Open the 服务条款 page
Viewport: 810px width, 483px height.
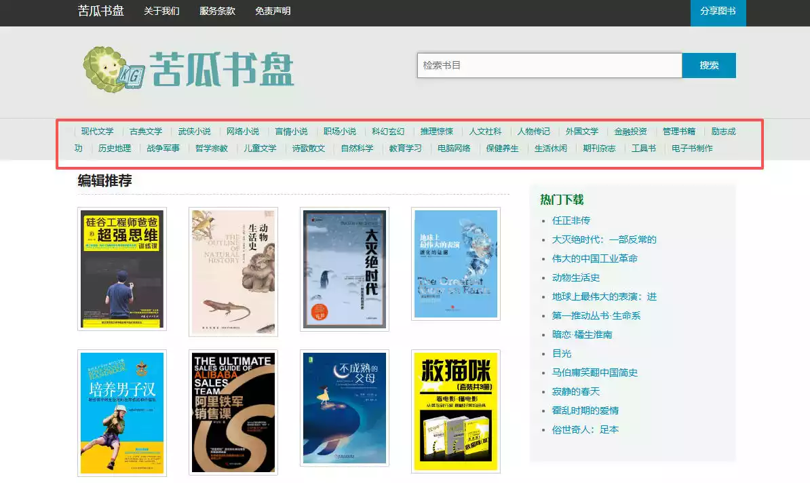217,11
